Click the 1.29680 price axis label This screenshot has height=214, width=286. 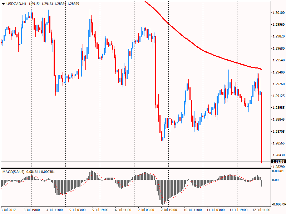click(278, 49)
